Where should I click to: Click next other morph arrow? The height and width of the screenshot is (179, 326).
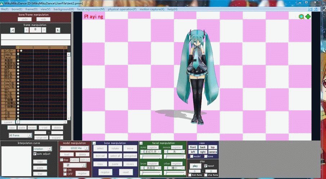pyautogui.click(x=184, y=168)
